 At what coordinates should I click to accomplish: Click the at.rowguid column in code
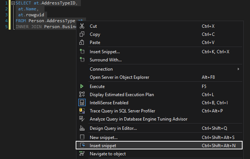click(x=31, y=15)
